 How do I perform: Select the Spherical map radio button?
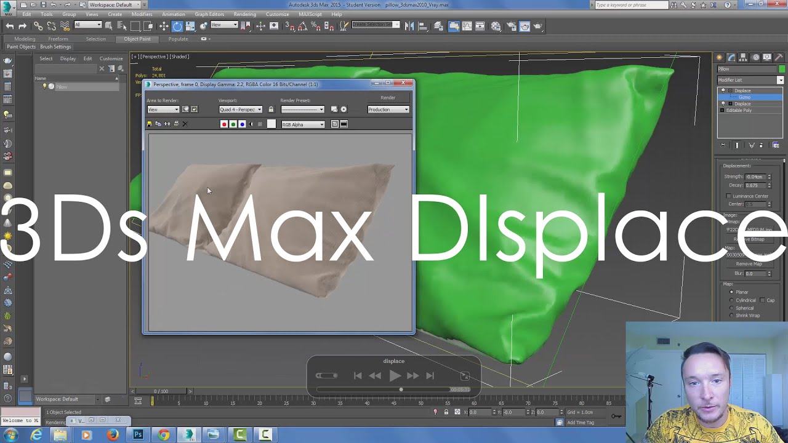[731, 308]
